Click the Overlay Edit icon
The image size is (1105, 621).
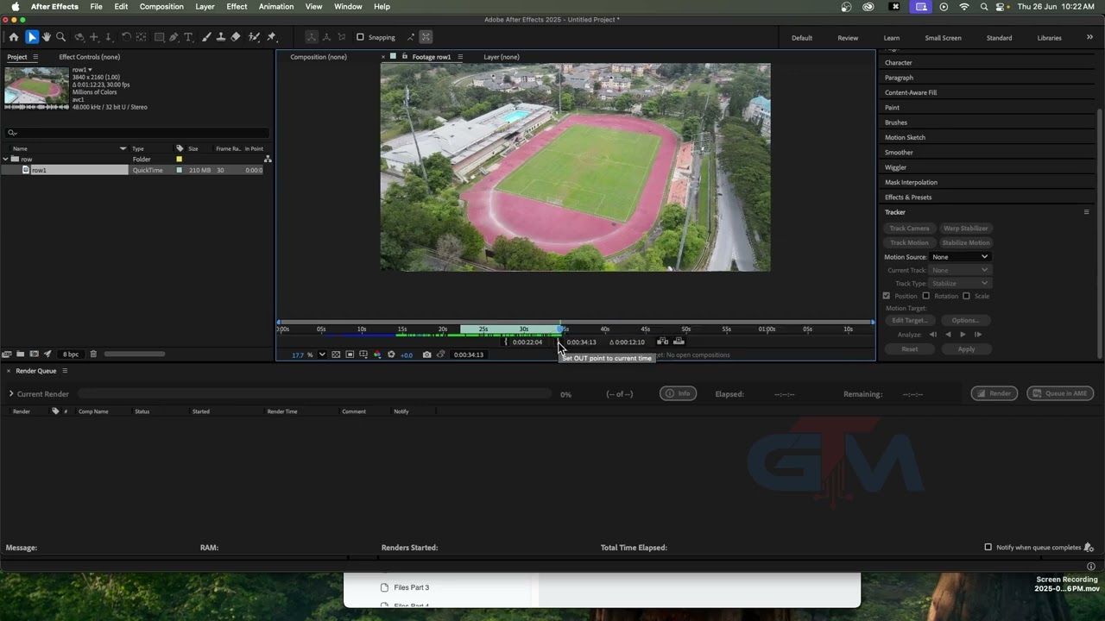(x=679, y=342)
